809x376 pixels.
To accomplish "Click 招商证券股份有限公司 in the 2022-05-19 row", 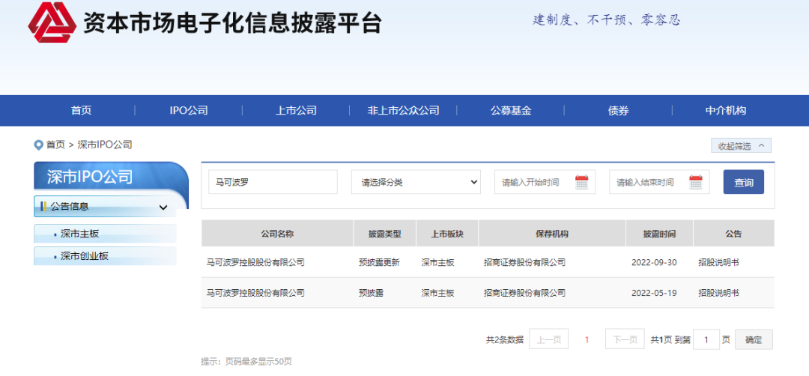I will click(524, 293).
